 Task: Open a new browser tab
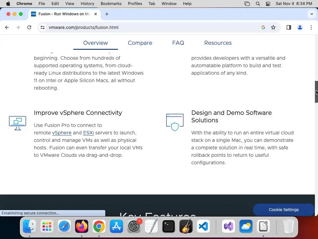[x=107, y=14]
